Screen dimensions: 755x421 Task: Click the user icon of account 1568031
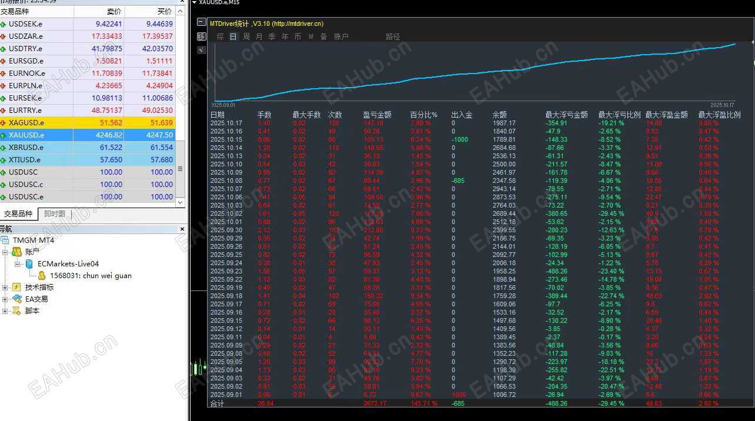tap(42, 275)
